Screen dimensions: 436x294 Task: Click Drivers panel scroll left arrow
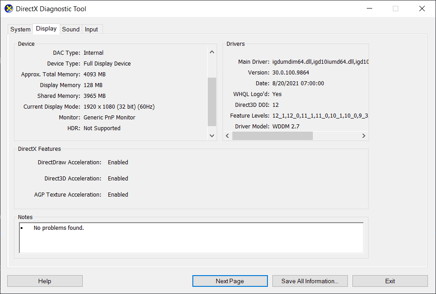tap(227, 136)
